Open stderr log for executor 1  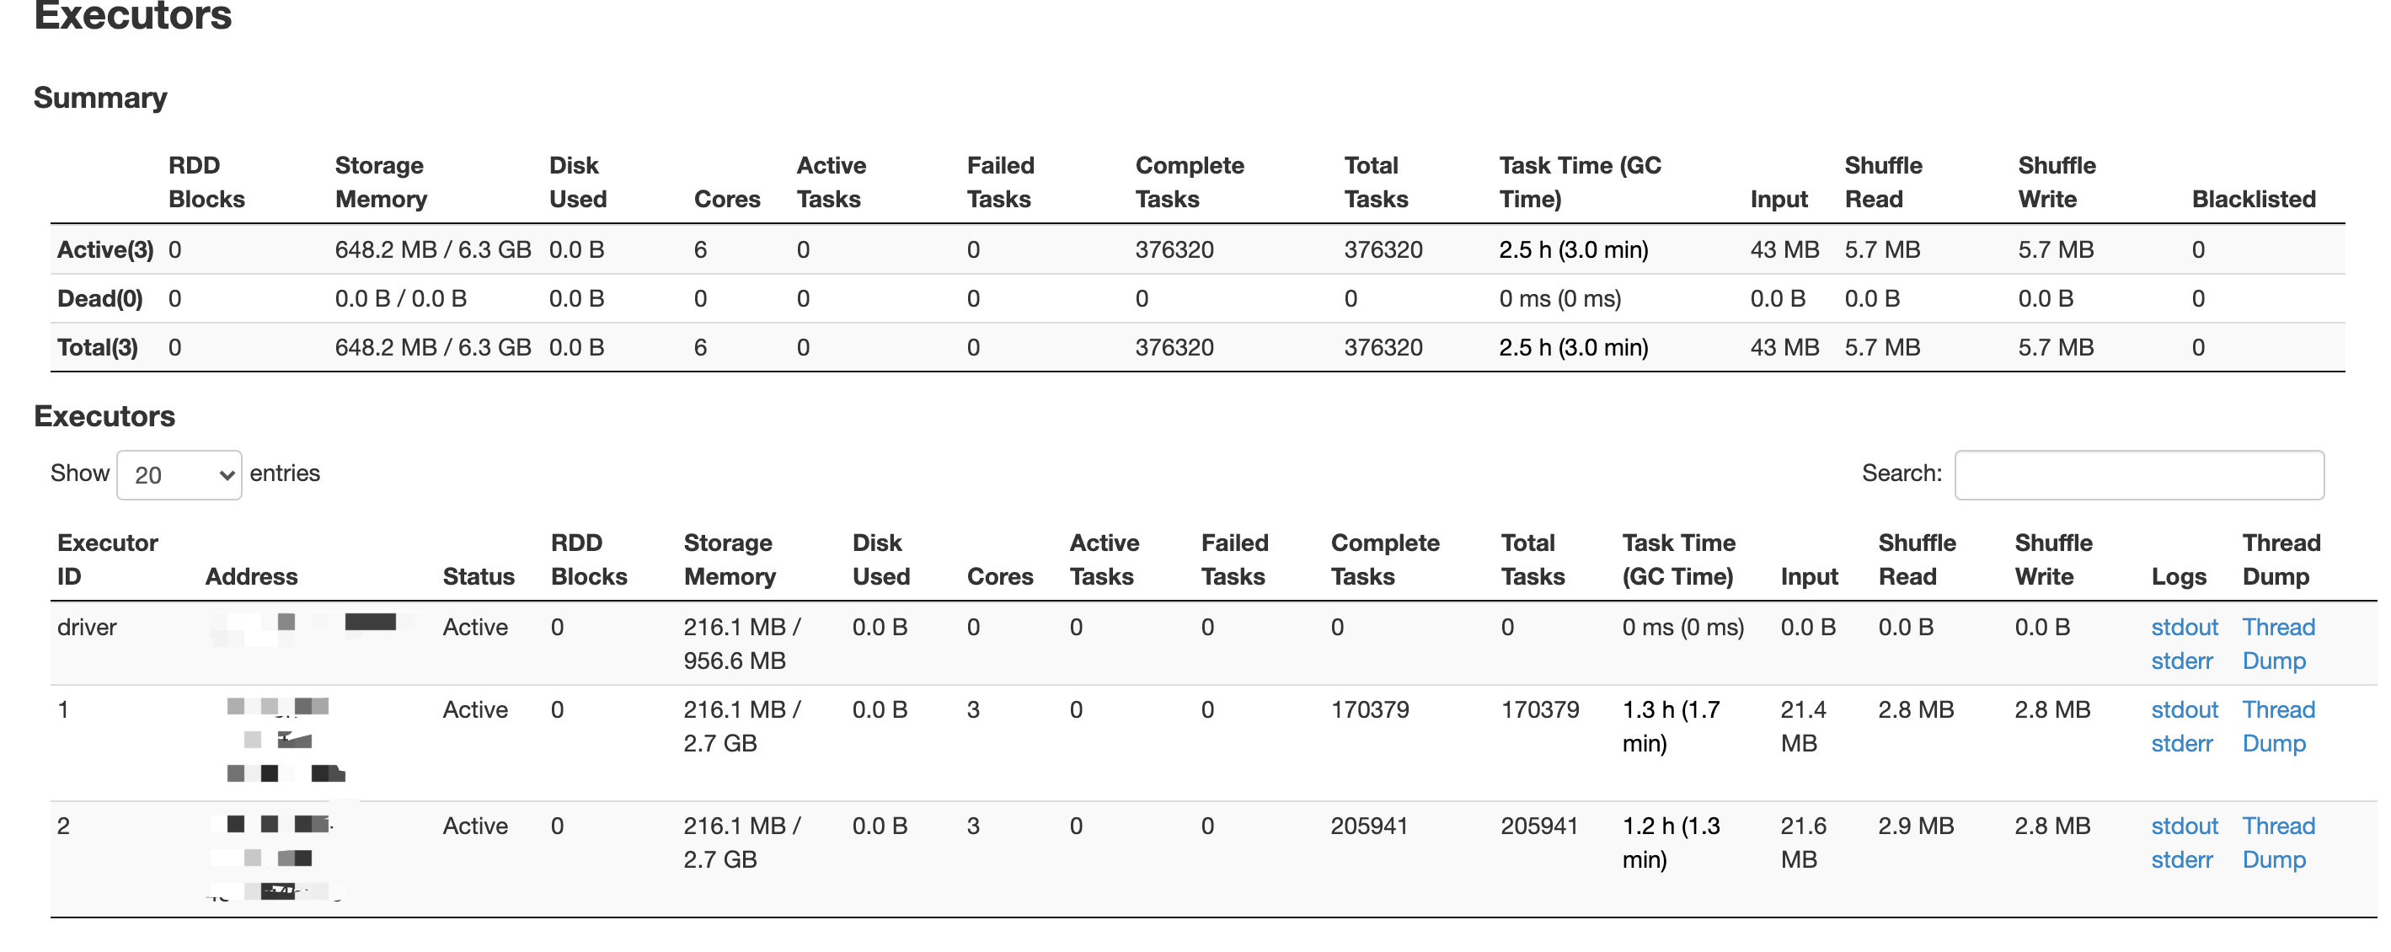pos(2181,743)
